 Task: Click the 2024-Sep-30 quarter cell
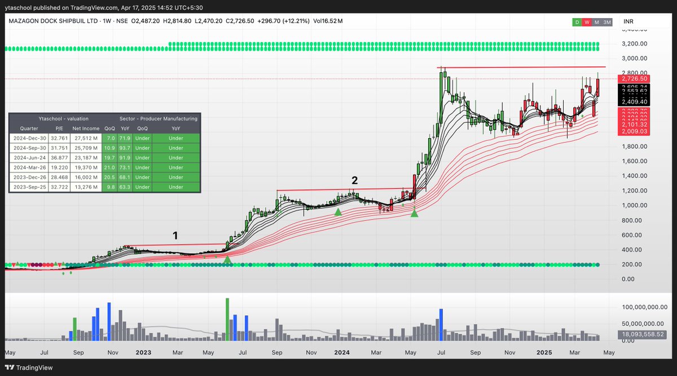point(29,147)
